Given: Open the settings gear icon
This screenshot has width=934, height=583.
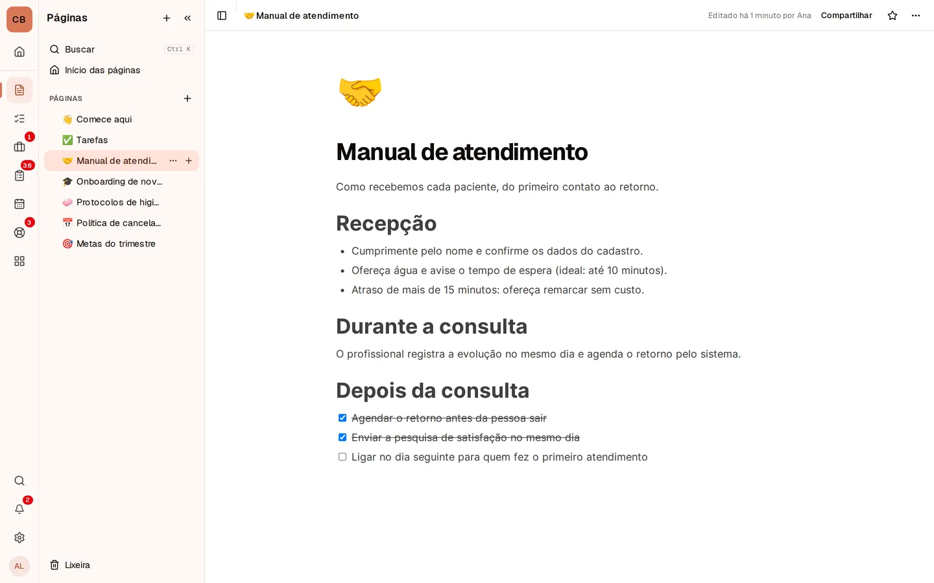Looking at the screenshot, I should (x=19, y=538).
